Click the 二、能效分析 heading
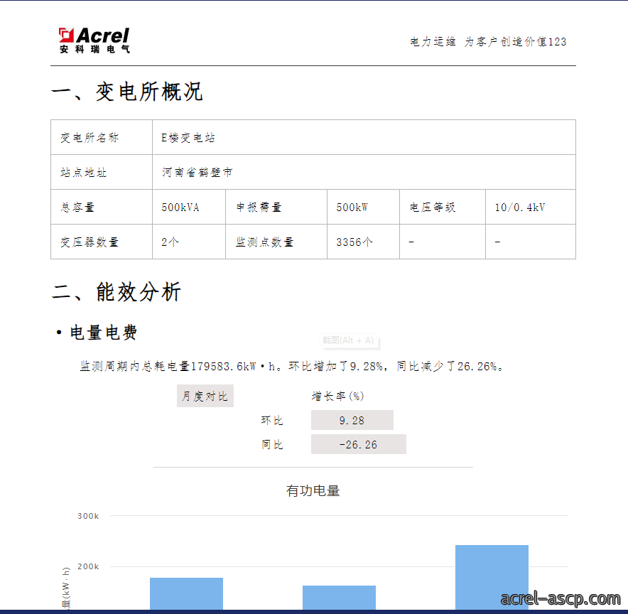 click(117, 291)
